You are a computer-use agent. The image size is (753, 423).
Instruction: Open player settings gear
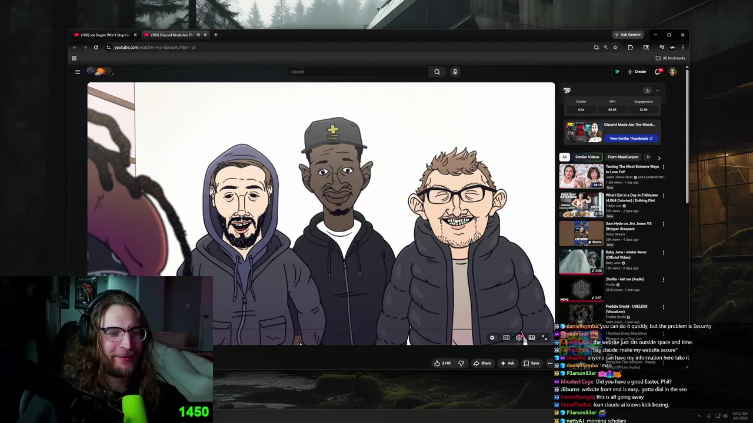[518, 338]
